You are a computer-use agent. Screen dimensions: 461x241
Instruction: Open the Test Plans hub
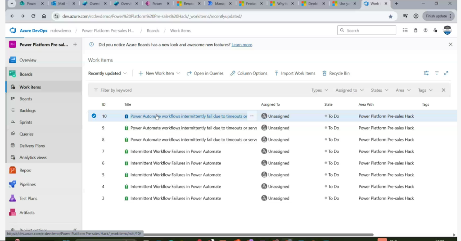click(28, 199)
